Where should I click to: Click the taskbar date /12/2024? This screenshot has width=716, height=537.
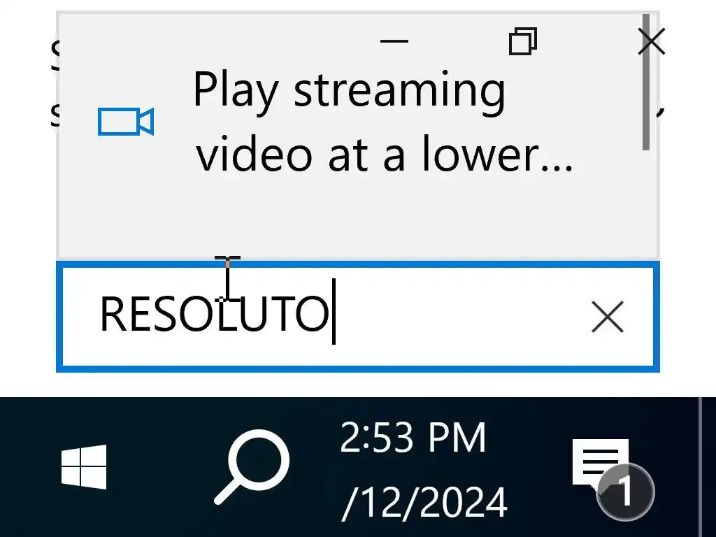[424, 502]
